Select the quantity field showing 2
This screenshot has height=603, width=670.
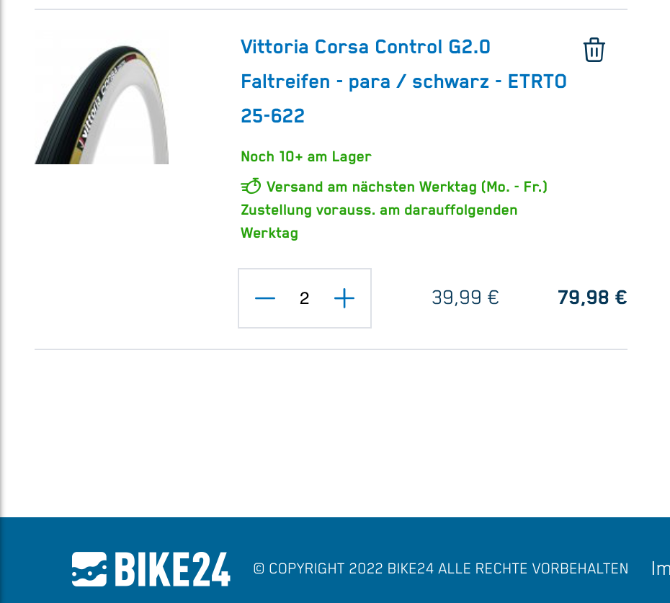point(304,298)
